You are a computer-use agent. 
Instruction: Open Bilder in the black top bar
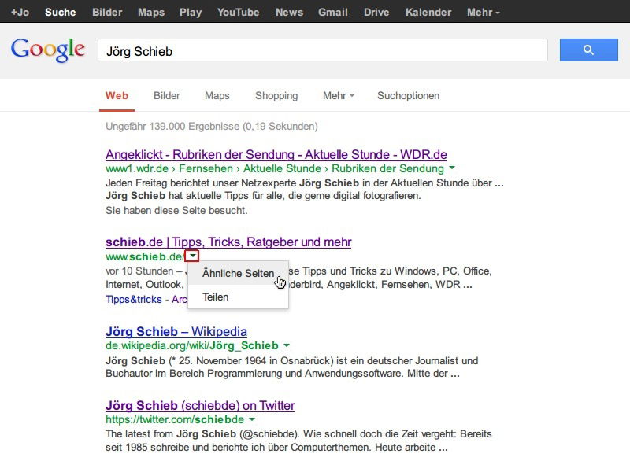(x=107, y=12)
